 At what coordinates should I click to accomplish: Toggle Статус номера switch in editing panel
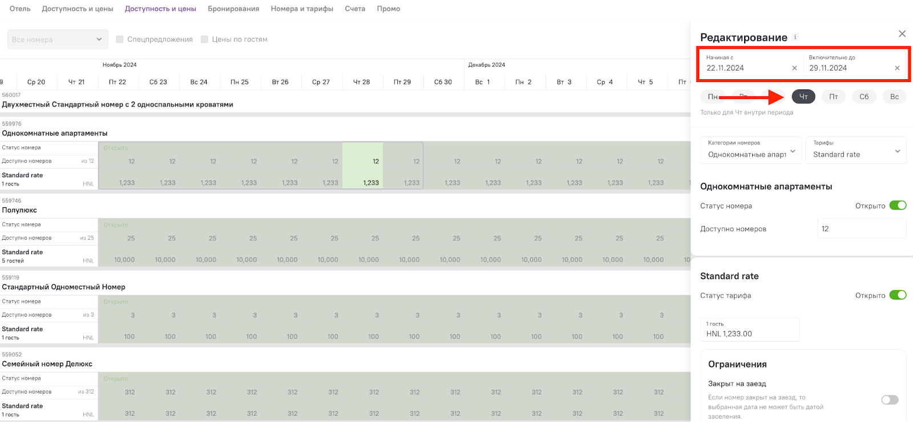(x=898, y=206)
